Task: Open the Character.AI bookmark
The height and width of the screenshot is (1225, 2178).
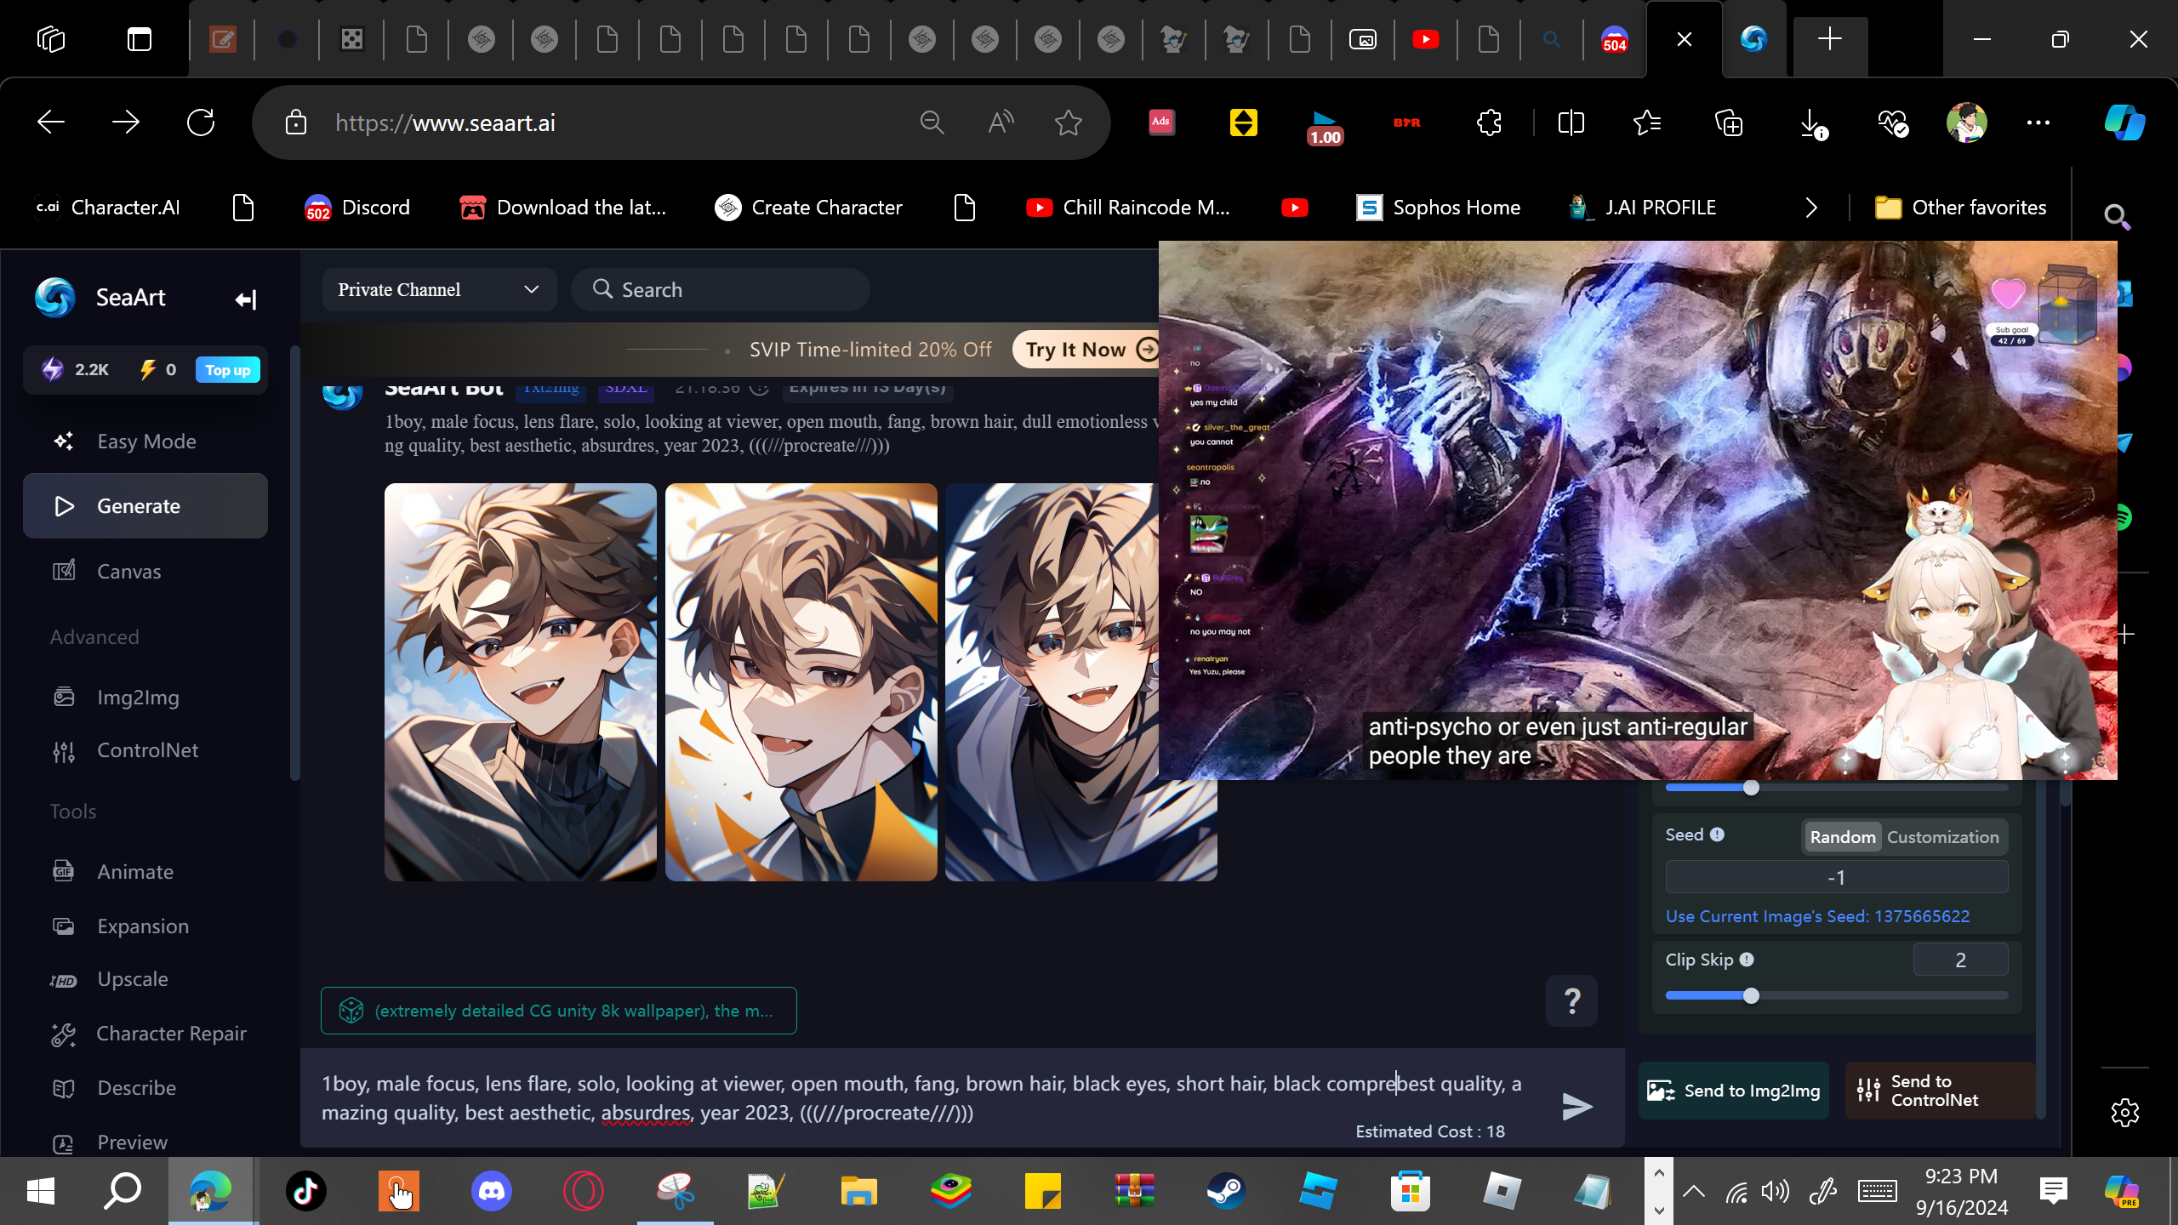Action: tap(107, 208)
